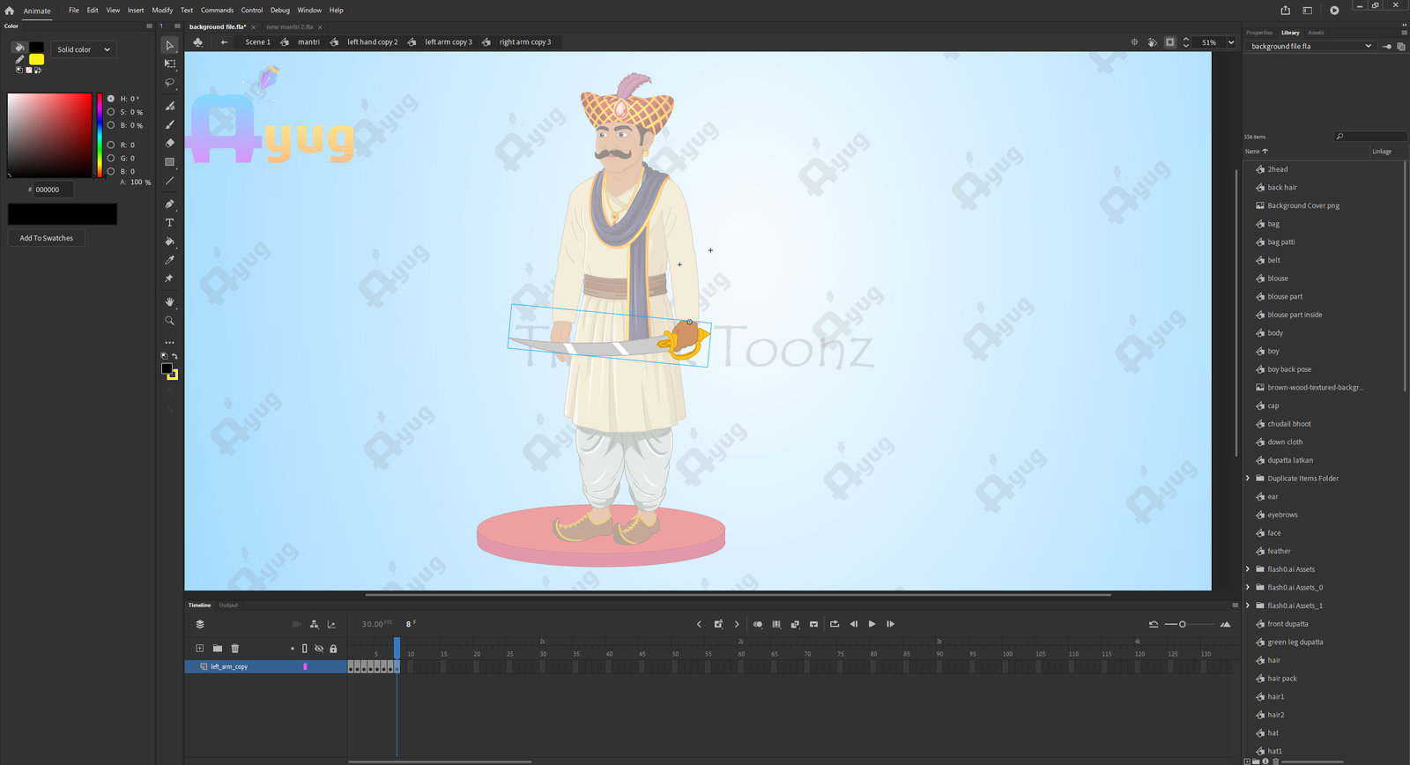The image size is (1410, 765).
Task: Select the Eraser tool
Action: click(x=170, y=143)
